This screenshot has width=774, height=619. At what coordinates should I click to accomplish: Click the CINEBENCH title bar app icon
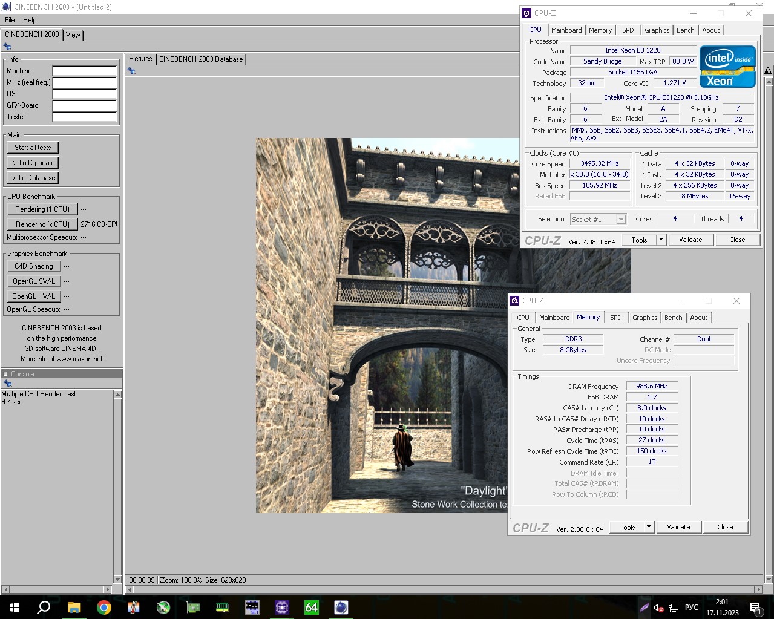(x=6, y=7)
